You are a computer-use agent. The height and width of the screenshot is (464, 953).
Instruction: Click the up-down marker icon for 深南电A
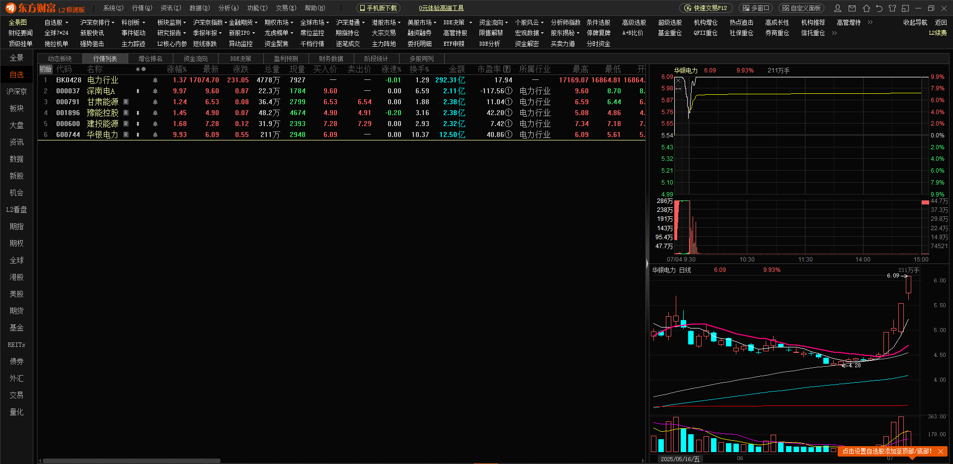tap(138, 91)
